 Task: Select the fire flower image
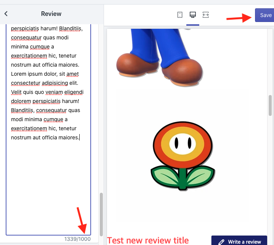pos(183,156)
